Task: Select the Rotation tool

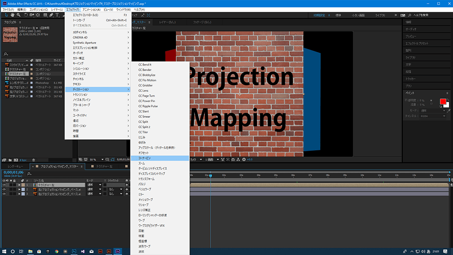Action: [x=25, y=15]
